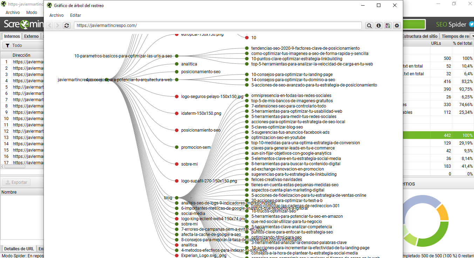This screenshot has width=474, height=258.
Task: Reload the crawl tree graph
Action: point(67,26)
